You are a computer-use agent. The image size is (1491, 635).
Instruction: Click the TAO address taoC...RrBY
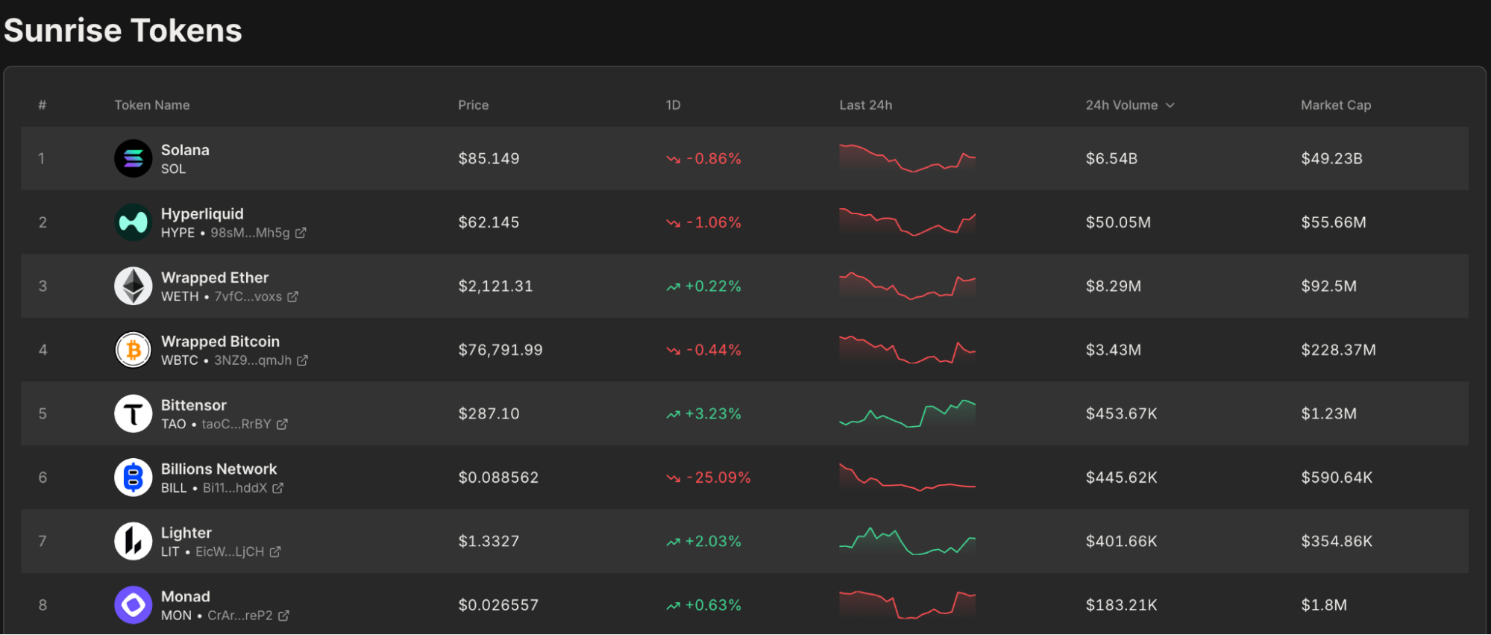pos(236,424)
